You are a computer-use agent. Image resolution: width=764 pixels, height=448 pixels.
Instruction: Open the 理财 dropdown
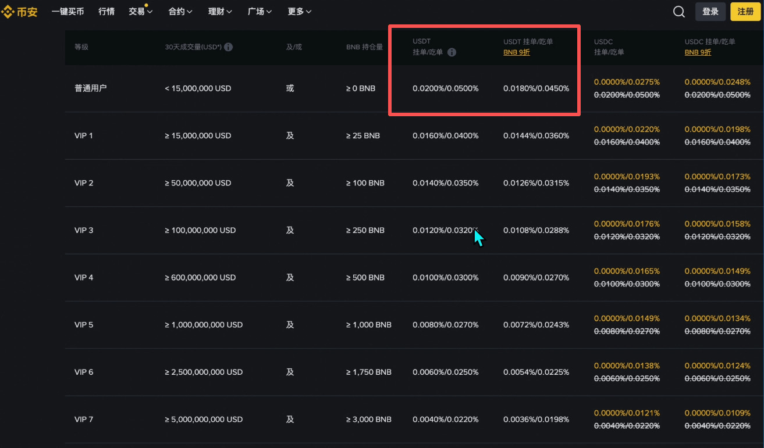click(x=219, y=11)
